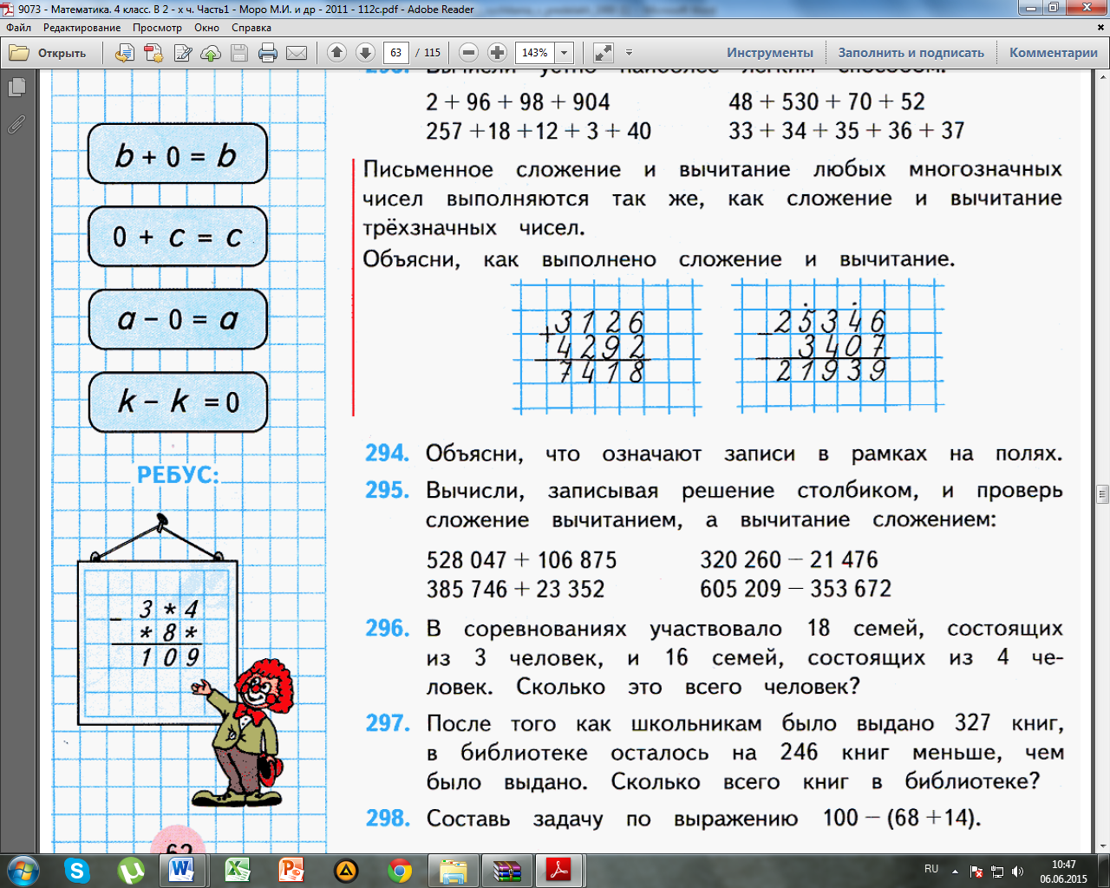Screen dimensions: 1110x888
Task: Click exercise number 294
Action: click(x=387, y=454)
